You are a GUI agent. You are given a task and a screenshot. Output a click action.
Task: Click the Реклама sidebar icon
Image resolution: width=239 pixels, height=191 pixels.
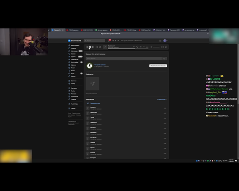tap(69, 94)
